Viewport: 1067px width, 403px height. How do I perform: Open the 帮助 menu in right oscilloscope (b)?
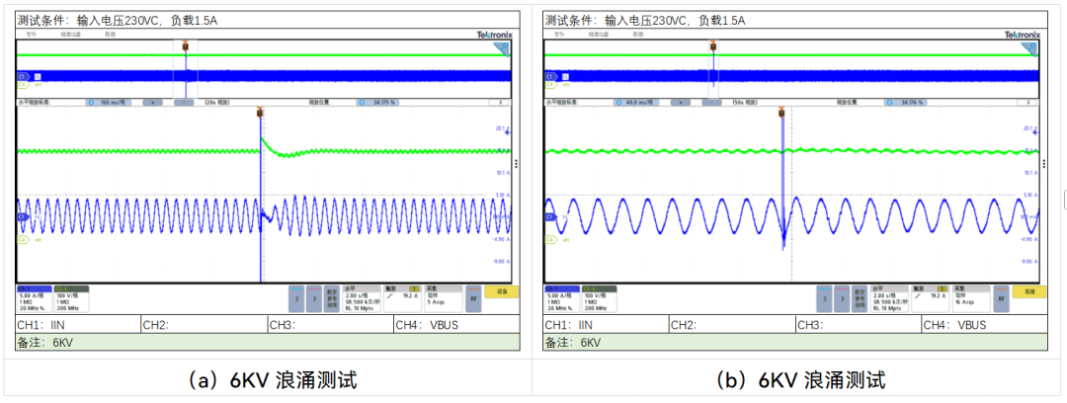[637, 34]
